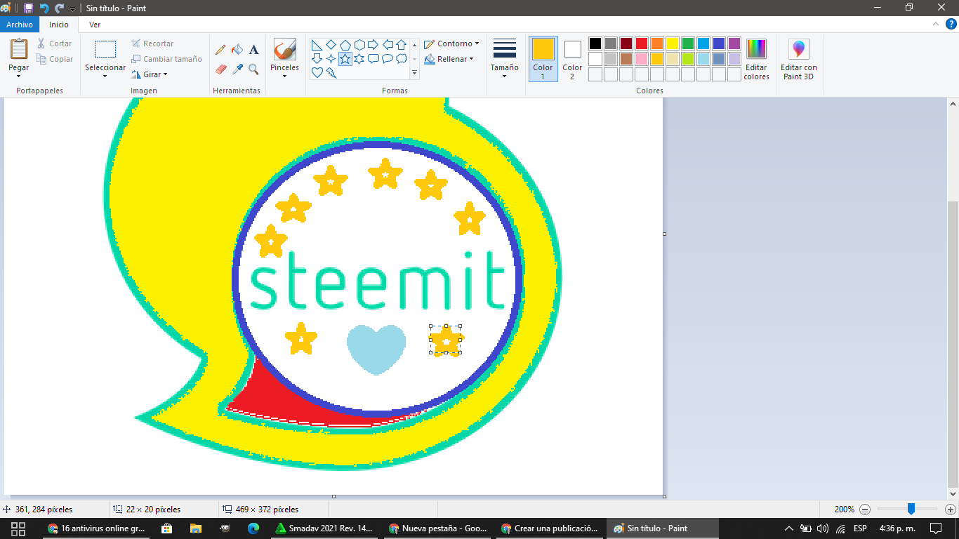Open the Editar colores dialog

coord(756,59)
